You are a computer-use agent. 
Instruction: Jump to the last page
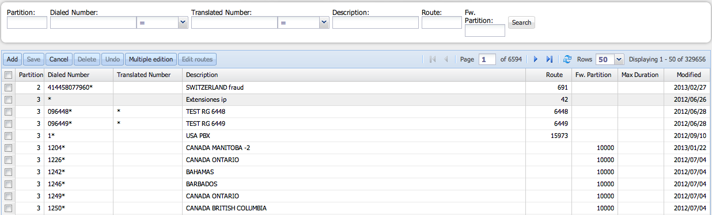click(550, 59)
